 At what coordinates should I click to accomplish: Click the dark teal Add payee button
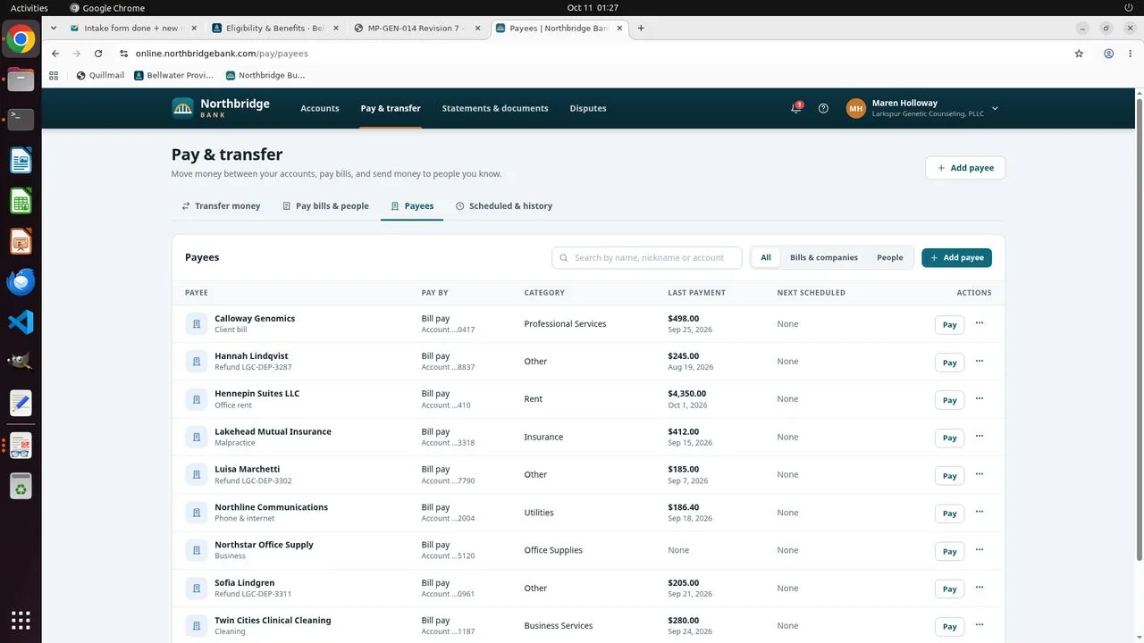click(956, 257)
